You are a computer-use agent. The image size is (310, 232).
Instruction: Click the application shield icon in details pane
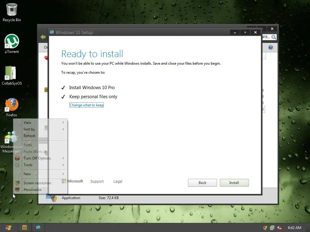(52, 198)
